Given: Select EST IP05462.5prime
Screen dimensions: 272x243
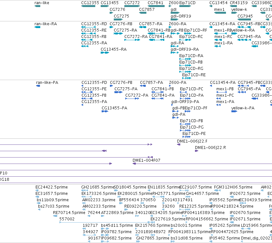Looking at the screenshot, I should coord(225,238).
